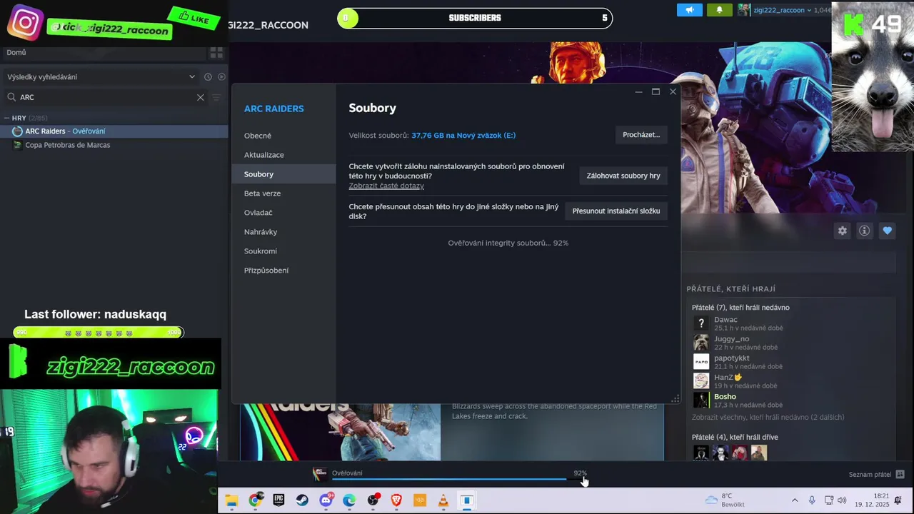This screenshot has height=514, width=914.
Task: Click the orange taskbar app icon
Action: pyautogui.click(x=420, y=500)
